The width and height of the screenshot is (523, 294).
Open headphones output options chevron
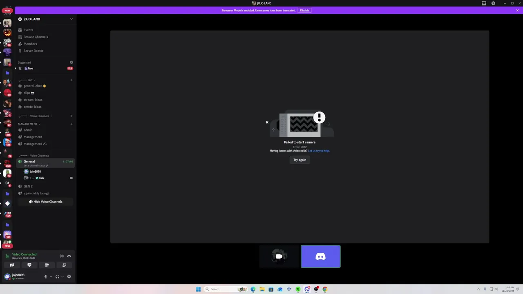[x=62, y=276]
